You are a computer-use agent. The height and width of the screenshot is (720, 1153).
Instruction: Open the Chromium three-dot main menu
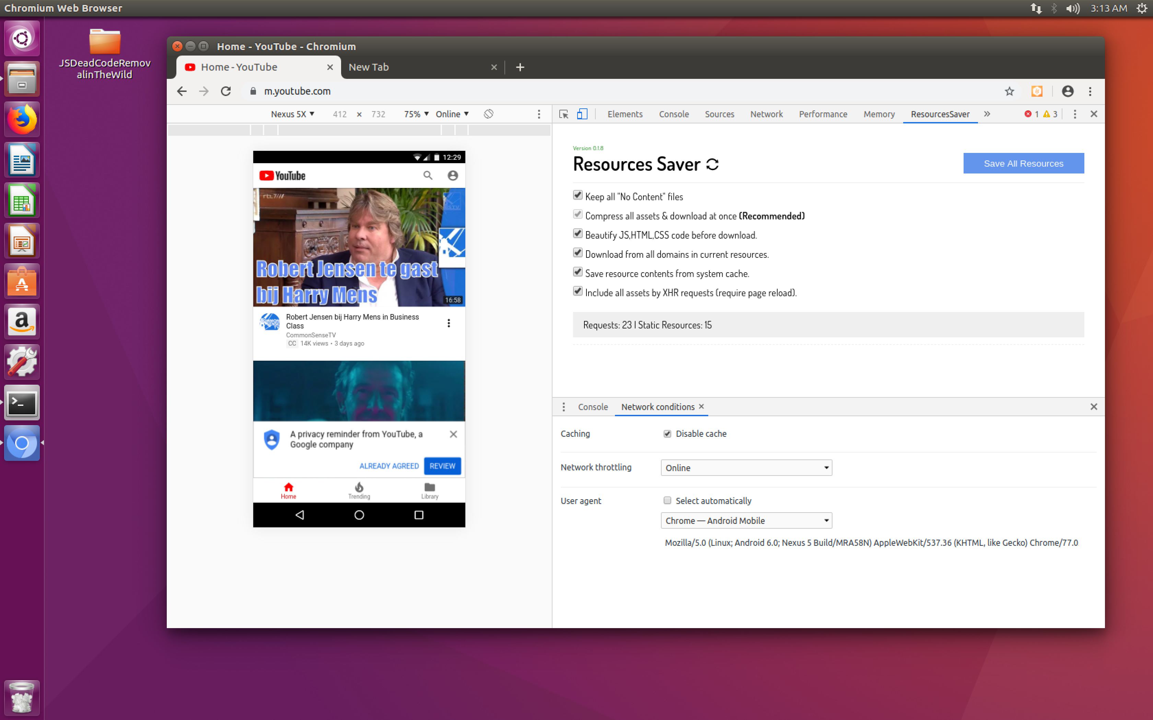coord(1090,91)
